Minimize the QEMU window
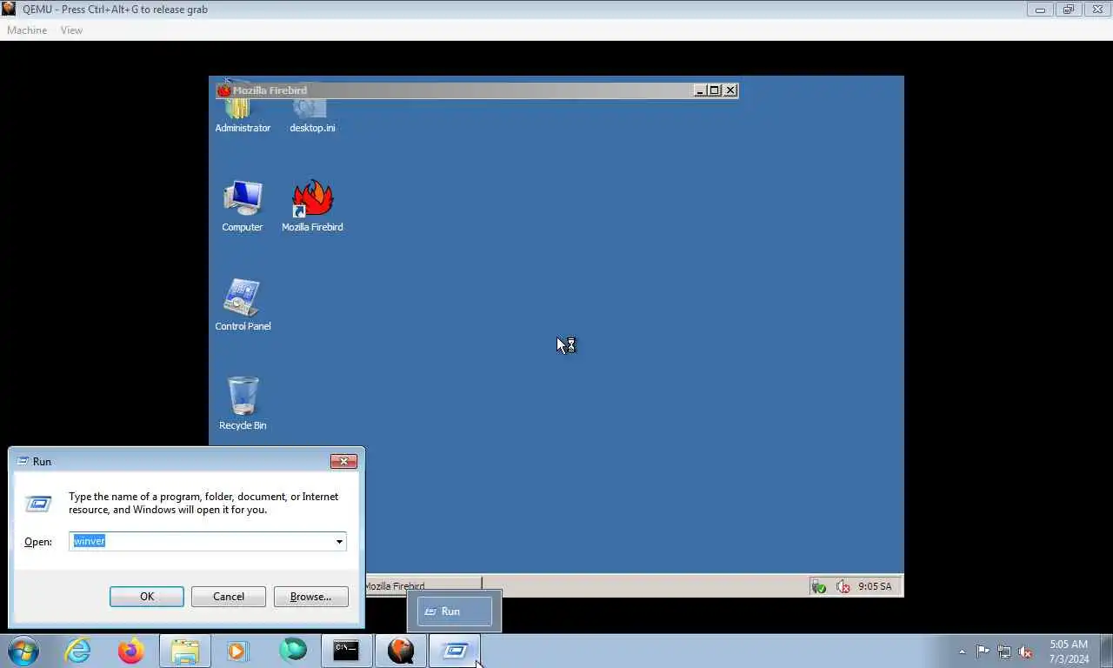This screenshot has width=1113, height=668. (x=1040, y=10)
